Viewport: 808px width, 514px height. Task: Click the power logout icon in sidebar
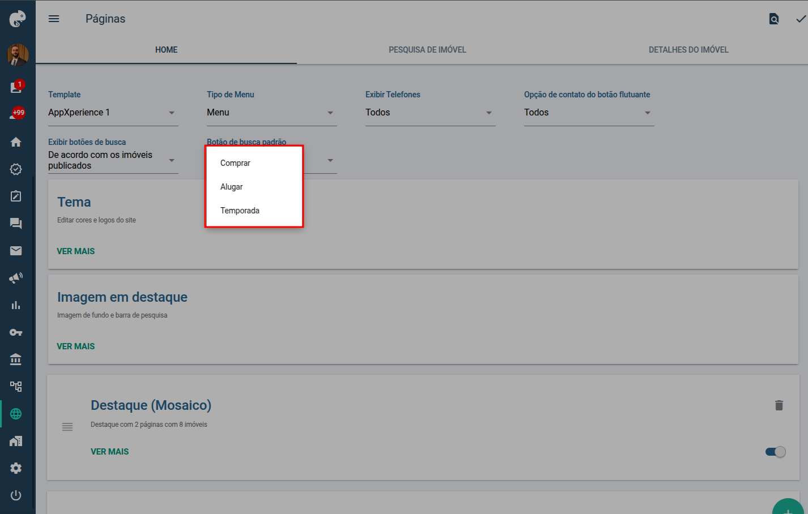16,495
